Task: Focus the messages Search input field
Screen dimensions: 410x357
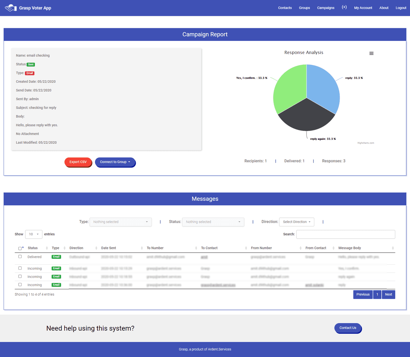Action: [345, 234]
